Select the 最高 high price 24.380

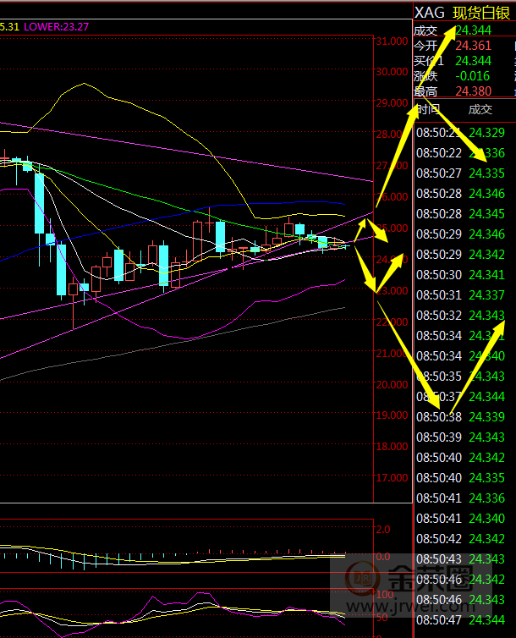click(473, 91)
